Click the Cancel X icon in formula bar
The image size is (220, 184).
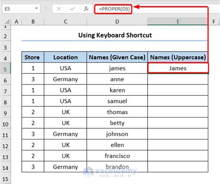(x=59, y=9)
